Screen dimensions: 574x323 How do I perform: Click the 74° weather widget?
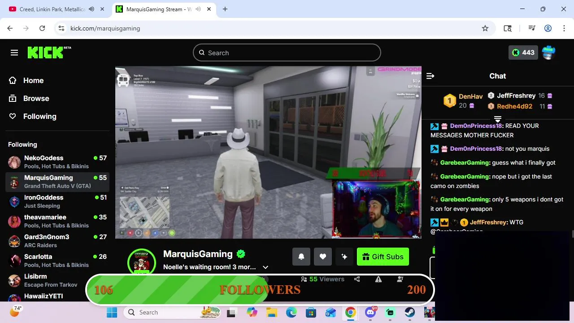pos(16,311)
